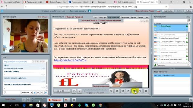This screenshot has height=108, width=193.
Task: Select the pencil annotation tool
Action: tap(79, 91)
